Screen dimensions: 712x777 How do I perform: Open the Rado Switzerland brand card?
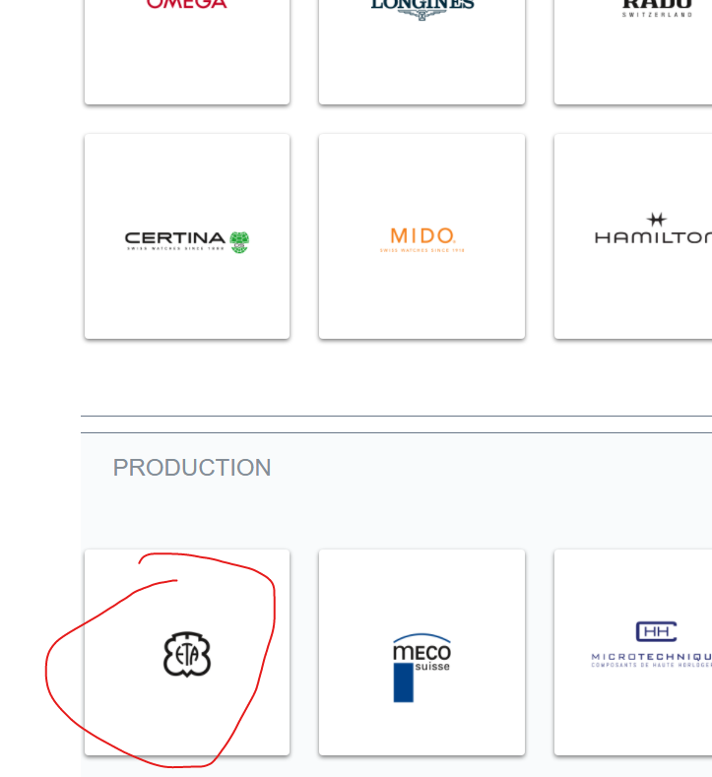pyautogui.click(x=633, y=51)
